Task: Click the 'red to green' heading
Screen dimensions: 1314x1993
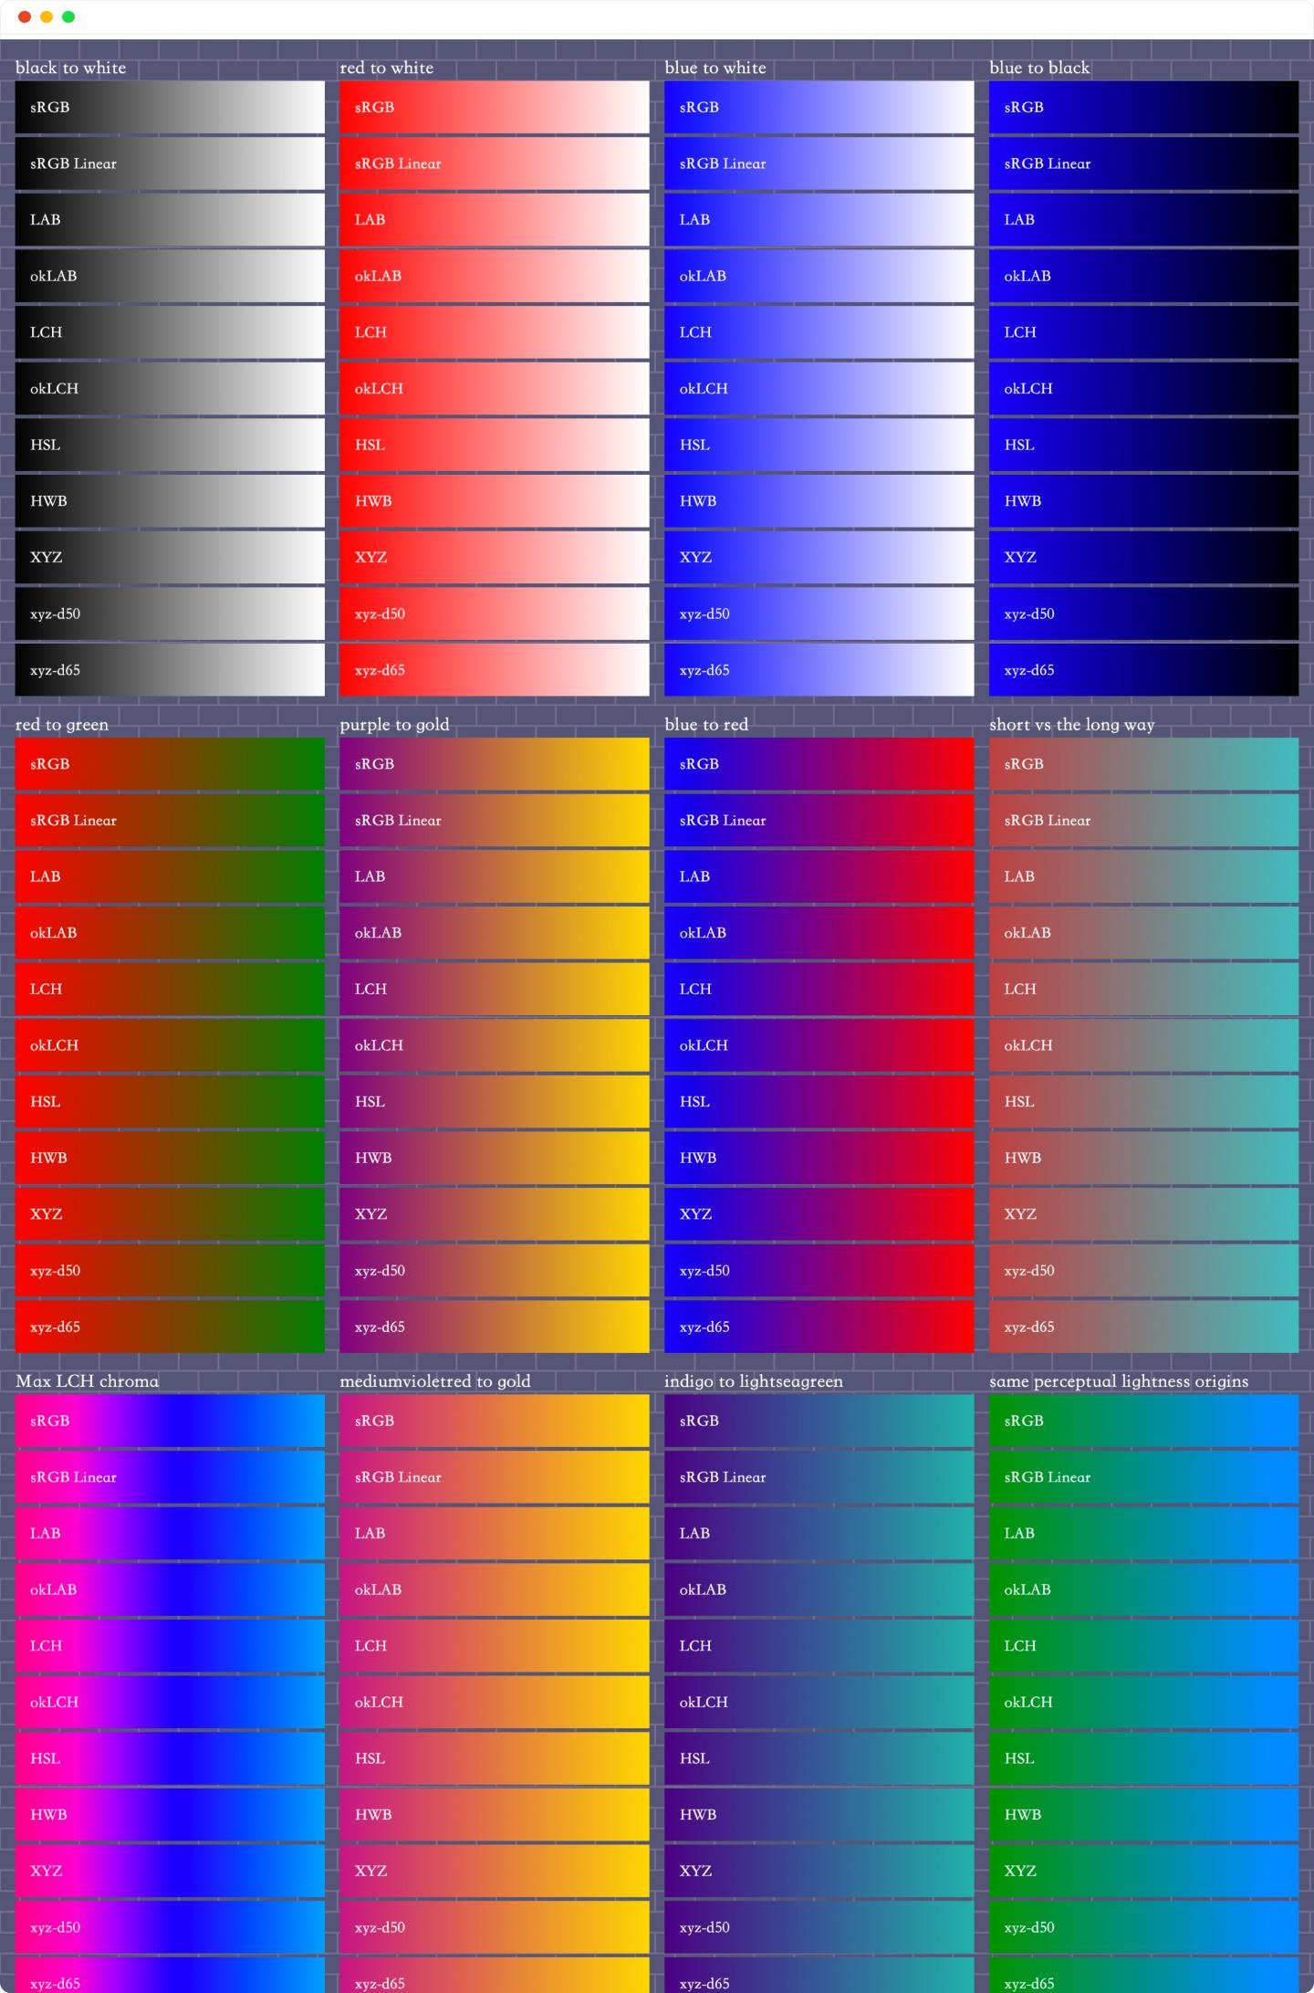Action: point(62,725)
